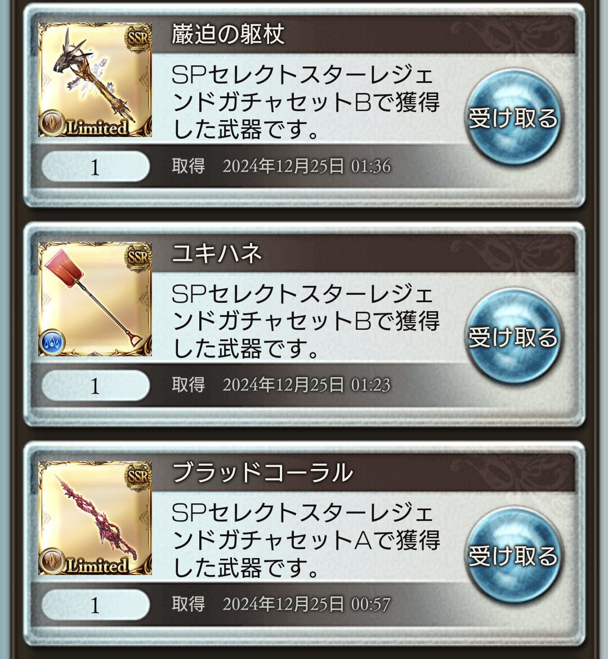Screen dimensions: 608x659
Task: Tap the earth element icon on 巌迫の躯杖
Action: 52,123
